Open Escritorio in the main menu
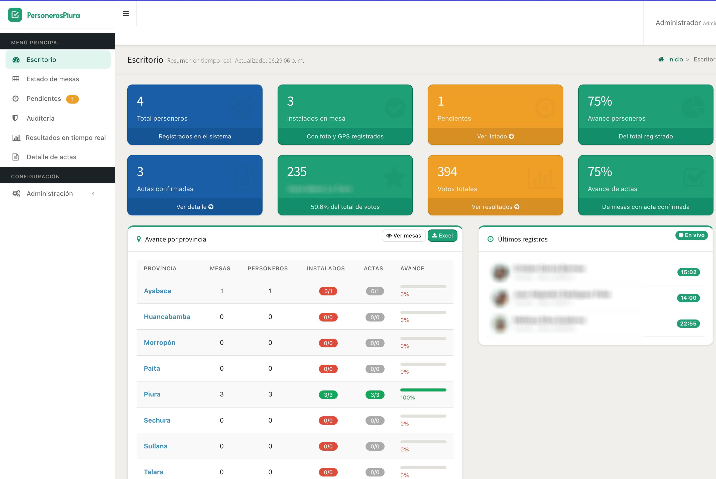Screen dimensions: 716x479 point(58,60)
